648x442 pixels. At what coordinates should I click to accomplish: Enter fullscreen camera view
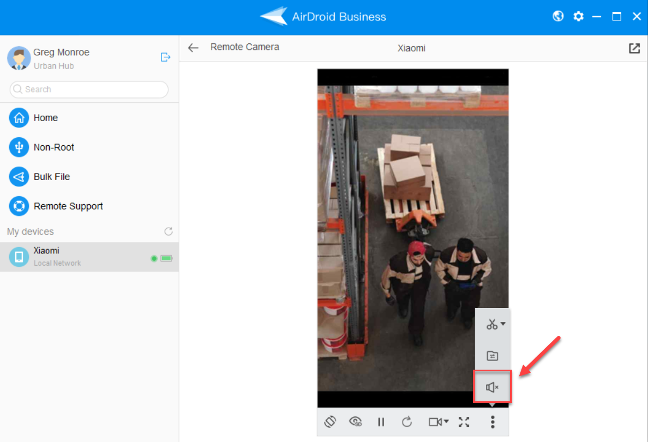click(x=464, y=422)
